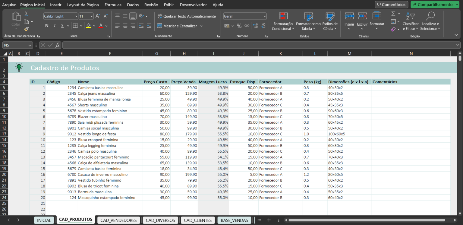Screen dimensions: 463x225
Task: Add a new sheet with the plus
Action: click(x=269, y=220)
